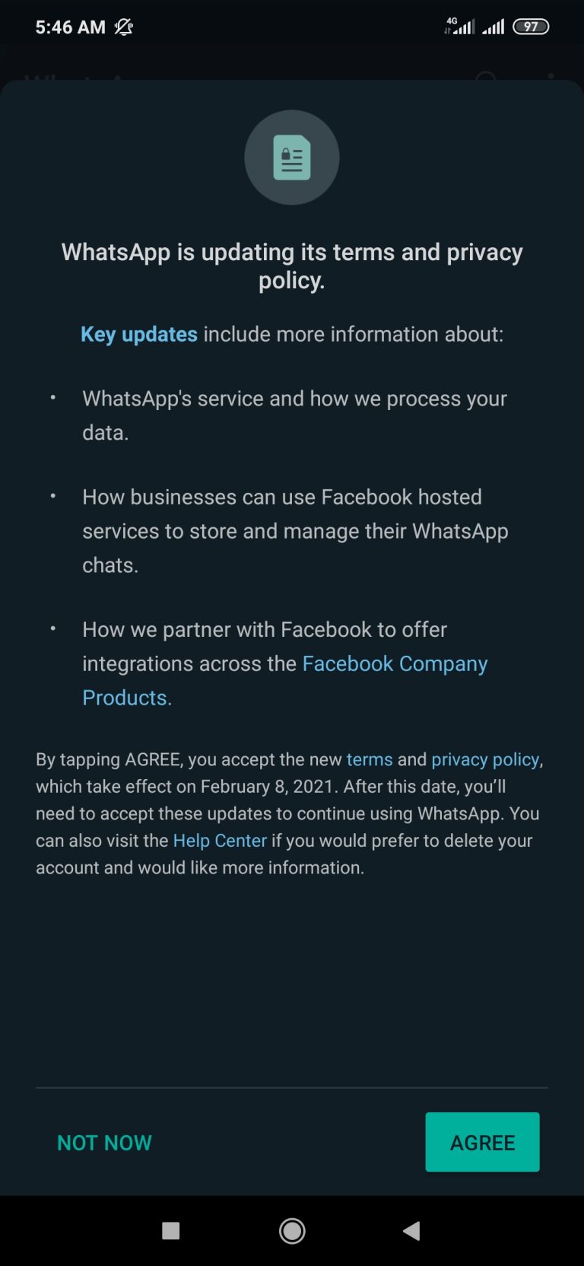Open Facebook Company Products link

284,680
